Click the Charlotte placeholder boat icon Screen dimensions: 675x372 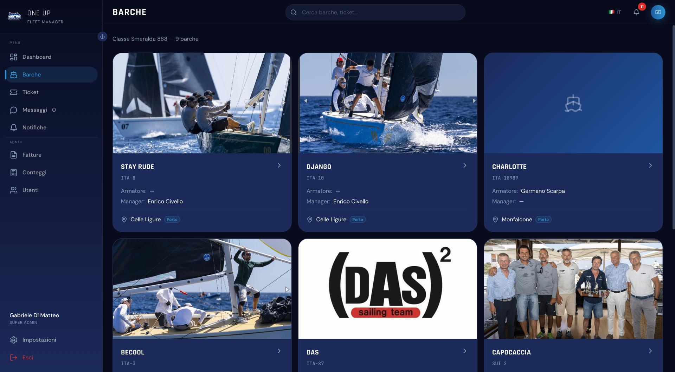pos(573,103)
